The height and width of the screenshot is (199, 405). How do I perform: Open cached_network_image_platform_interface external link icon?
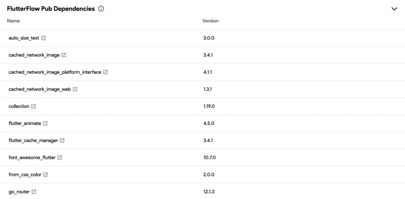[x=106, y=72]
